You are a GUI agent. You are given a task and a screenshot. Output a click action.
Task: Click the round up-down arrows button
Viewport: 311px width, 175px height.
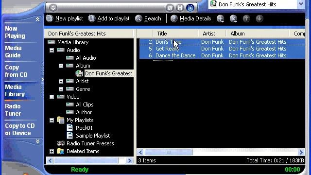pos(53,8)
